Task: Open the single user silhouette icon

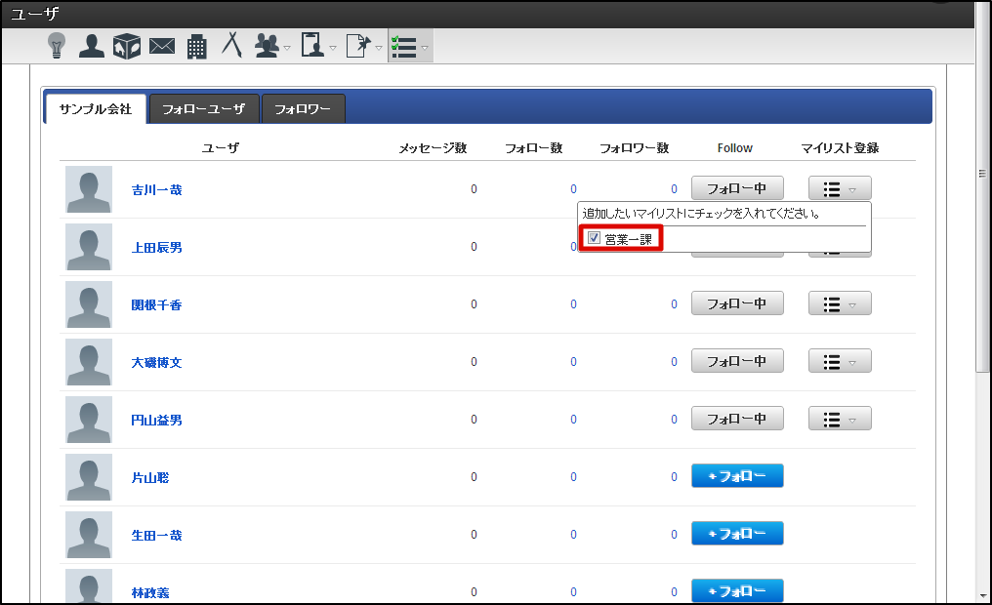Action: tap(91, 45)
